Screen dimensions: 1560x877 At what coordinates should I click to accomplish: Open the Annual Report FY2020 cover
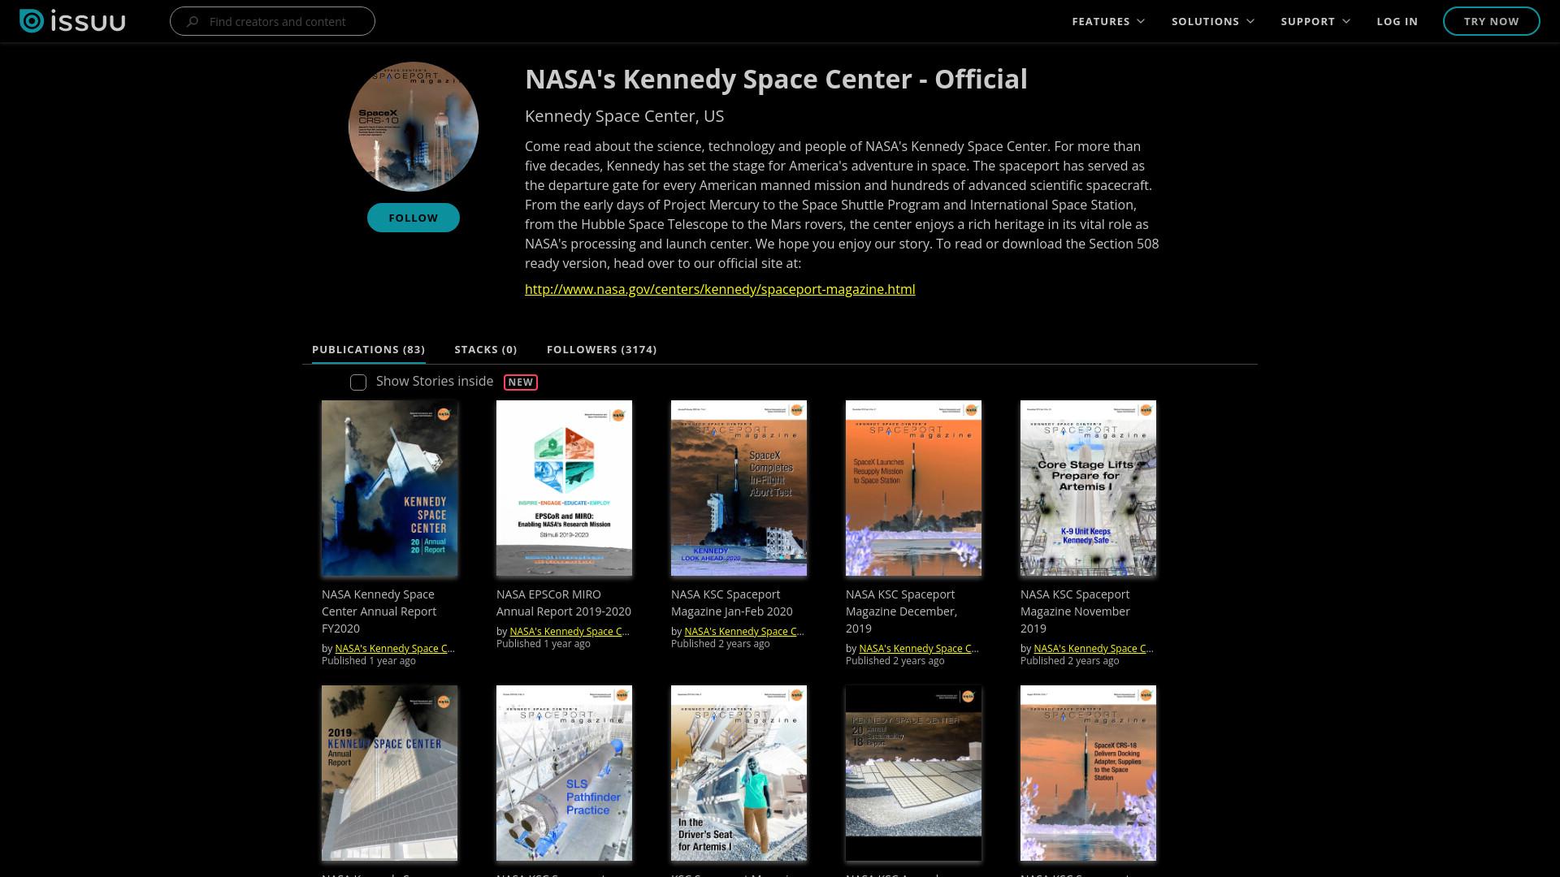coord(389,488)
